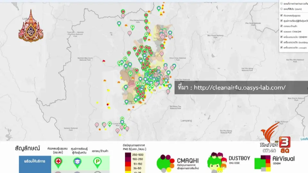Click the blue graduation-cap learning center legend icon
308x173 pixels.
point(77,162)
